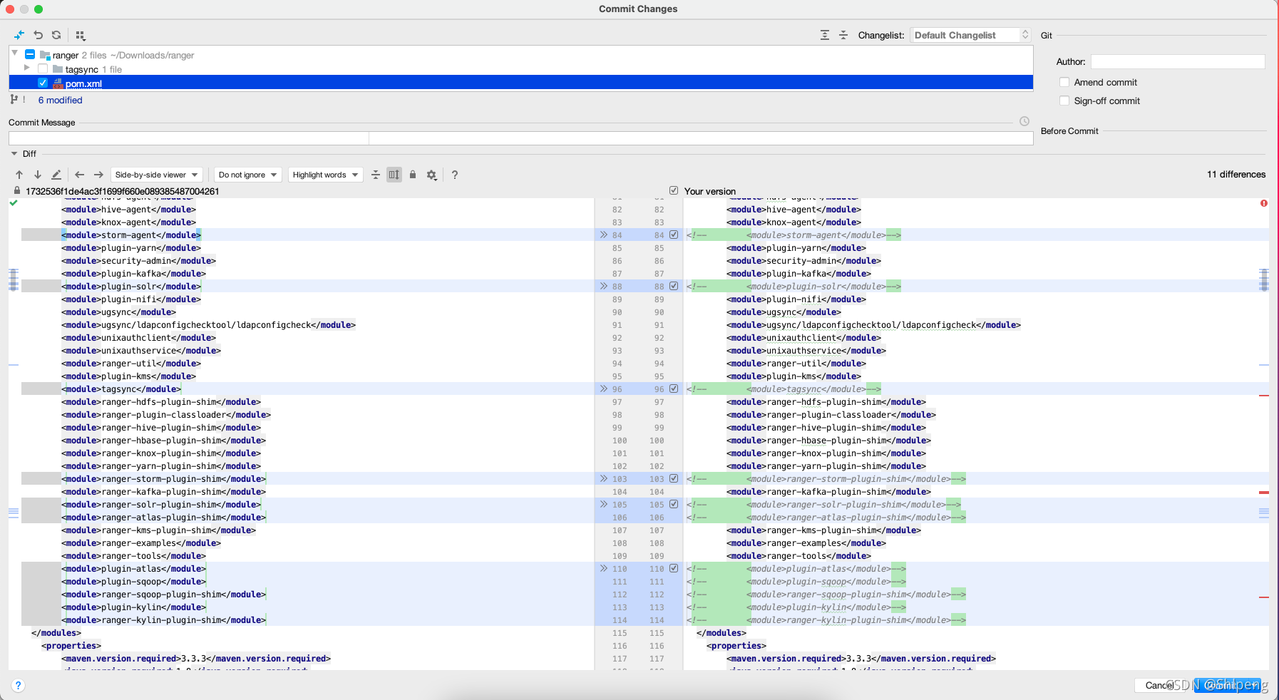1279x700 pixels.
Task: Select the pom.xml row in changes tree
Action: 520,83
